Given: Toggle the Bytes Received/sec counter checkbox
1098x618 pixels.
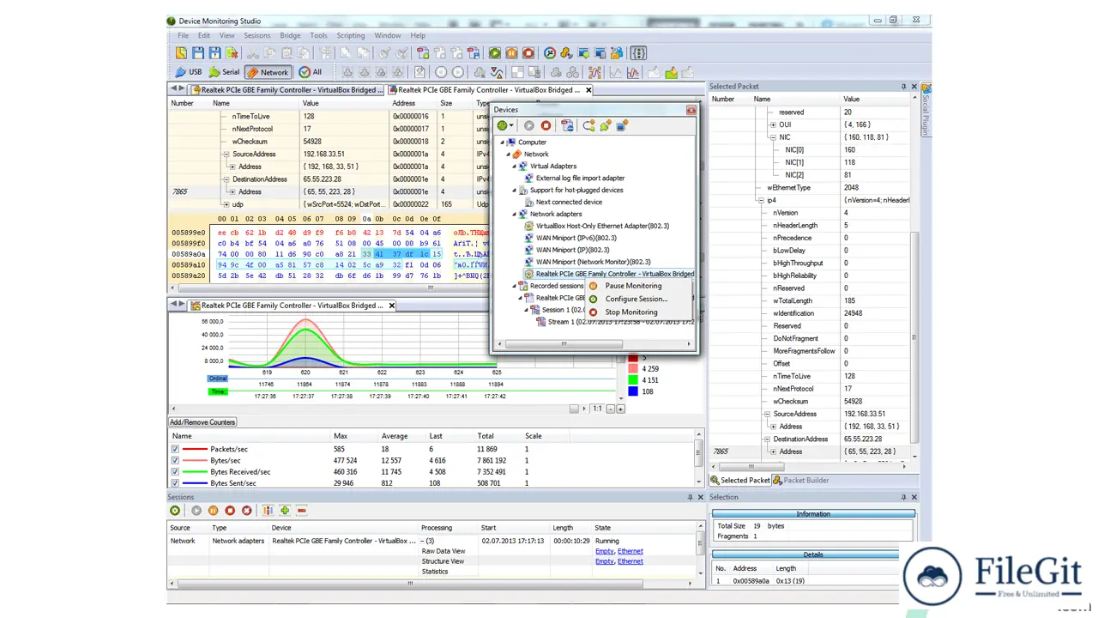Looking at the screenshot, I should 175,471.
